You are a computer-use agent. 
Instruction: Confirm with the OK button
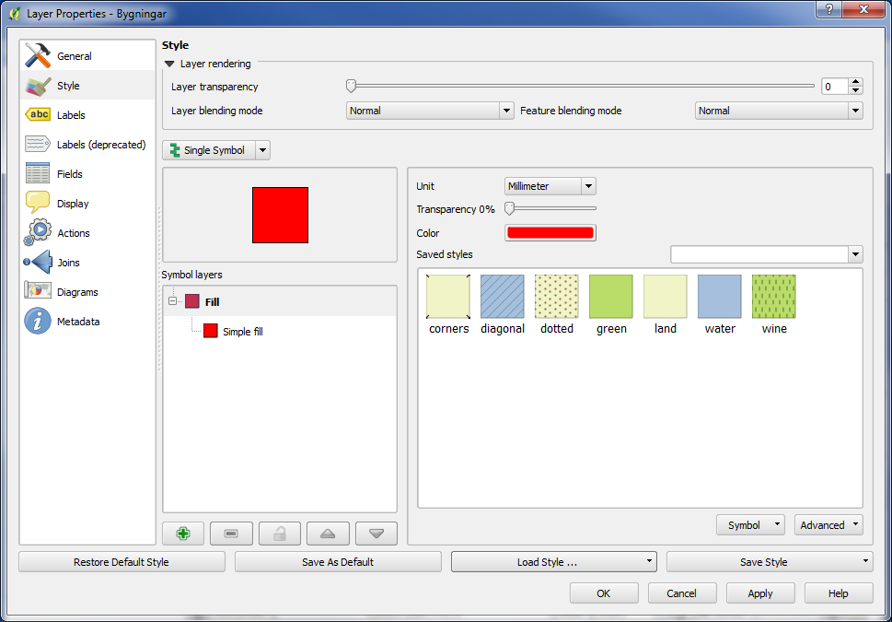[x=604, y=593]
